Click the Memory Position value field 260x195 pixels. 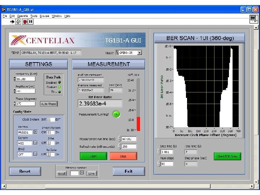(75, 173)
